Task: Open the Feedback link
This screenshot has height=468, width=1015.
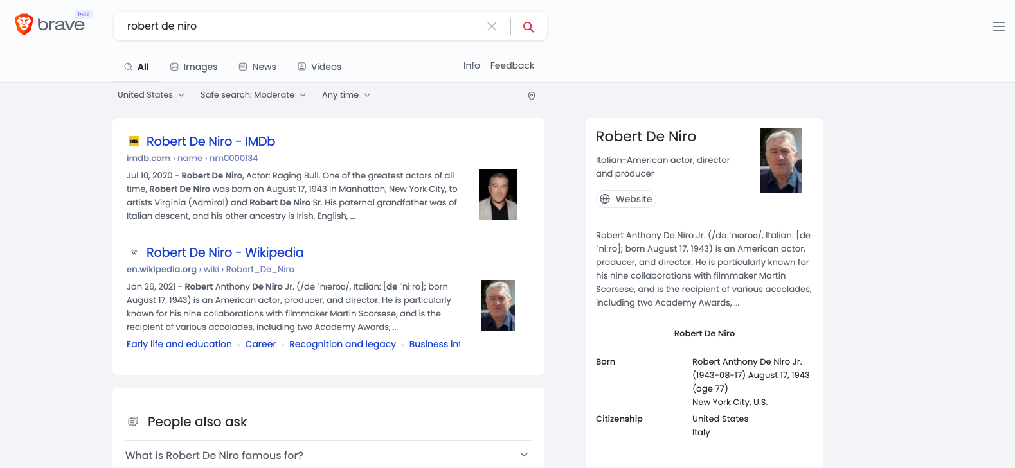Action: click(512, 65)
